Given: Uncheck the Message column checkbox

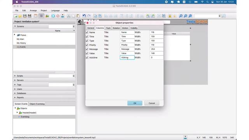Looking at the screenshot, I should tap(87, 49).
